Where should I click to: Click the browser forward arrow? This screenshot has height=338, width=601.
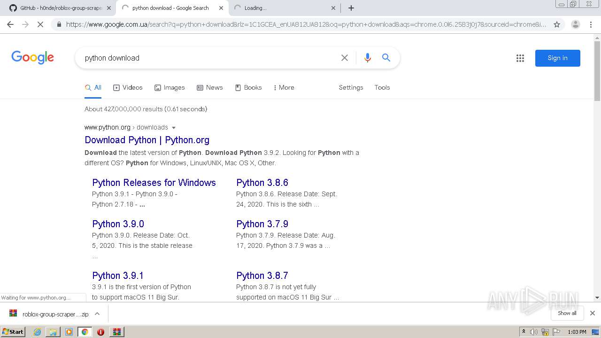pyautogui.click(x=25, y=24)
